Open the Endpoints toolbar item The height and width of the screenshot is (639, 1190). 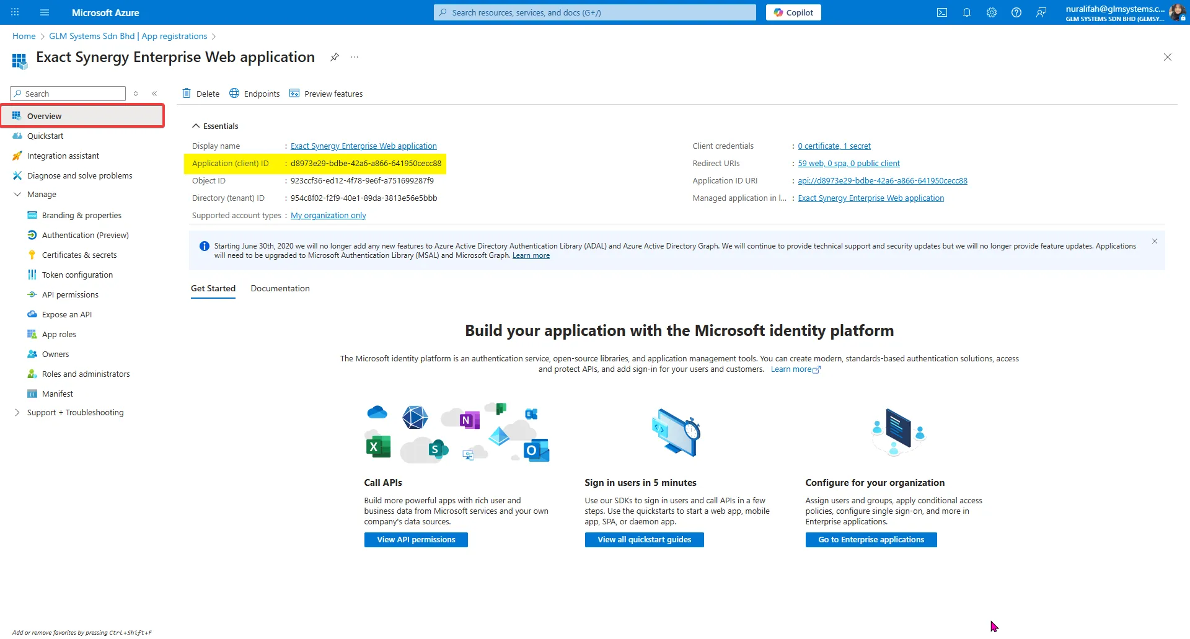(255, 94)
